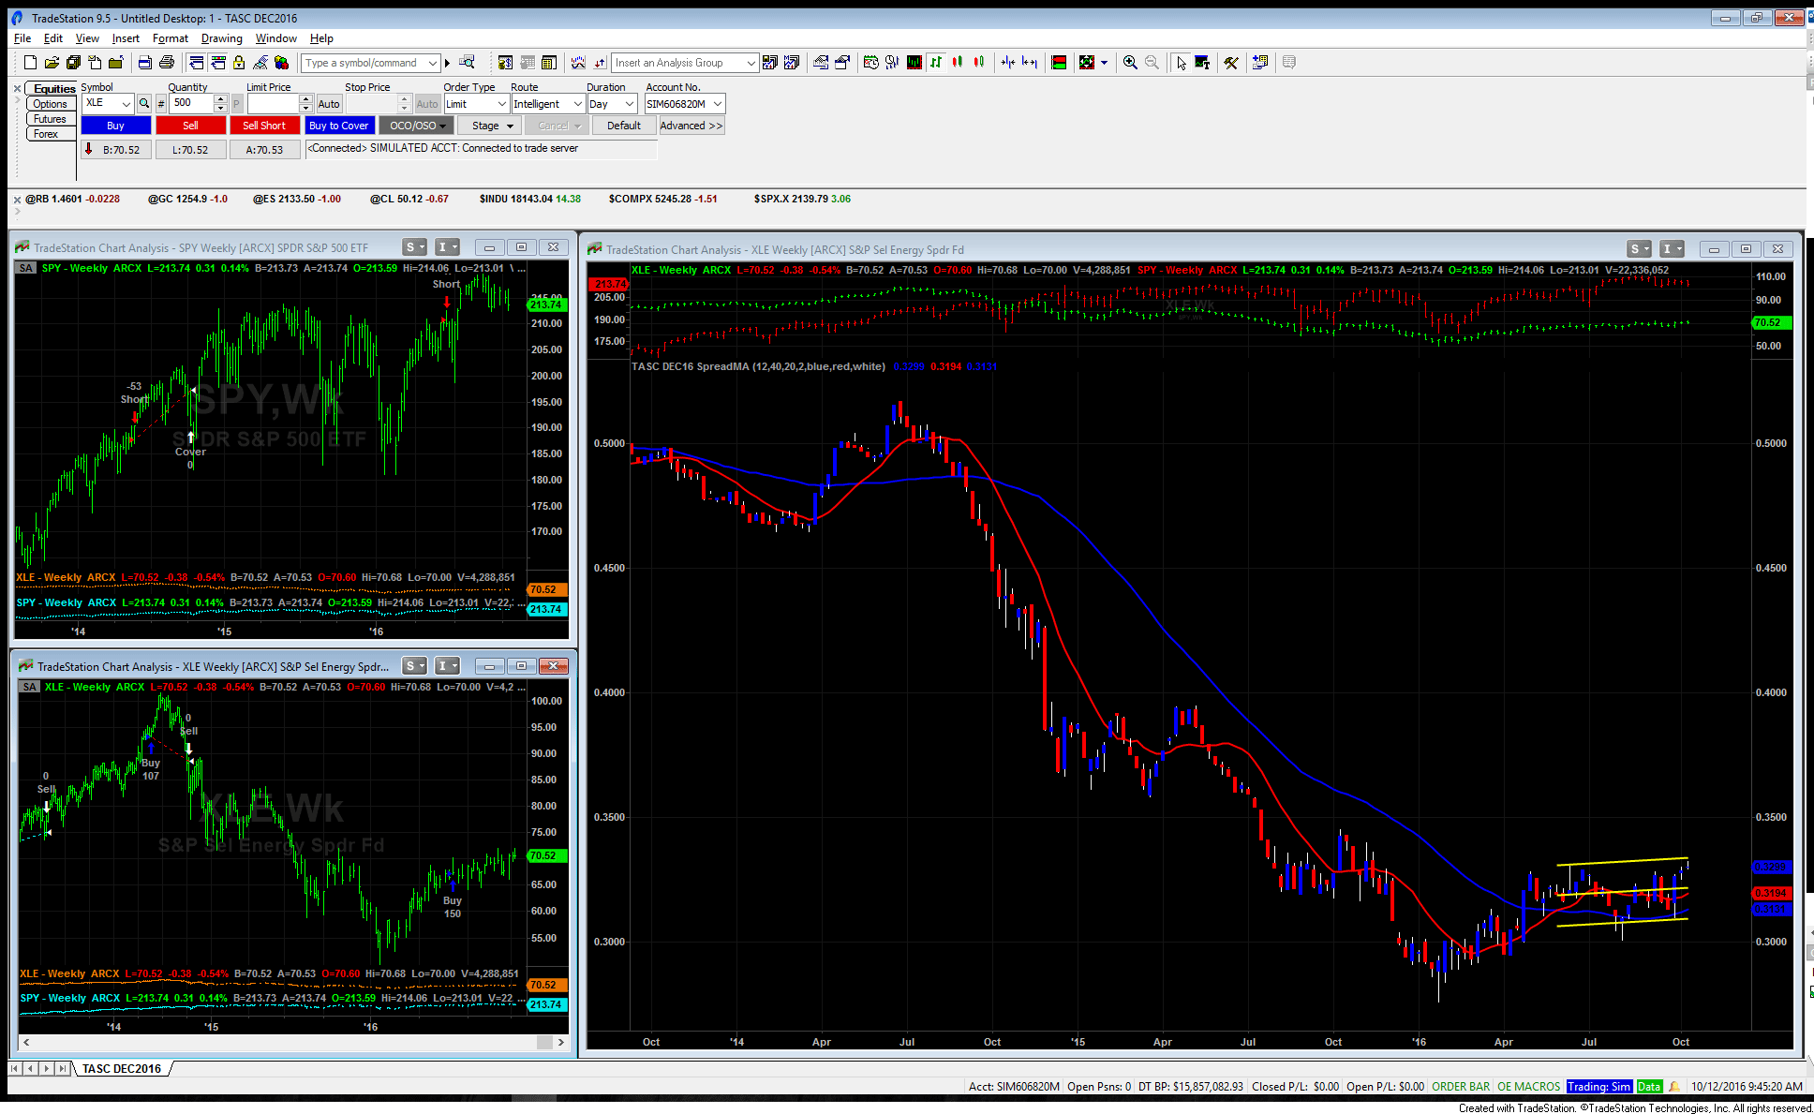Open the Type a symbol/command dropdown
1814x1114 pixels.
coord(433,63)
